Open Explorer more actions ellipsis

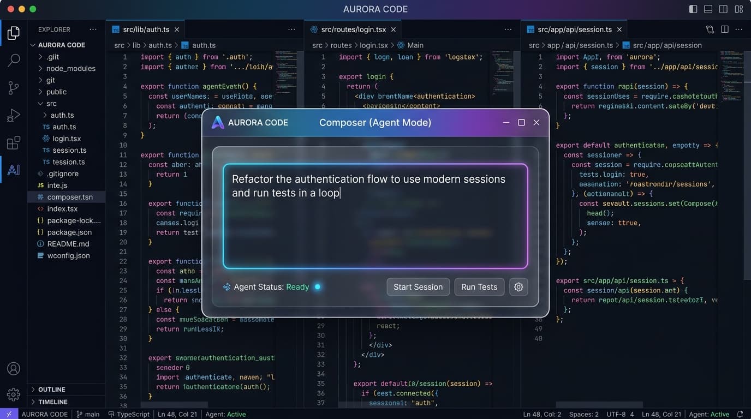93,29
